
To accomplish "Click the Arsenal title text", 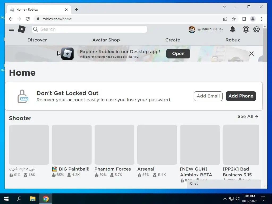I will (146, 169).
